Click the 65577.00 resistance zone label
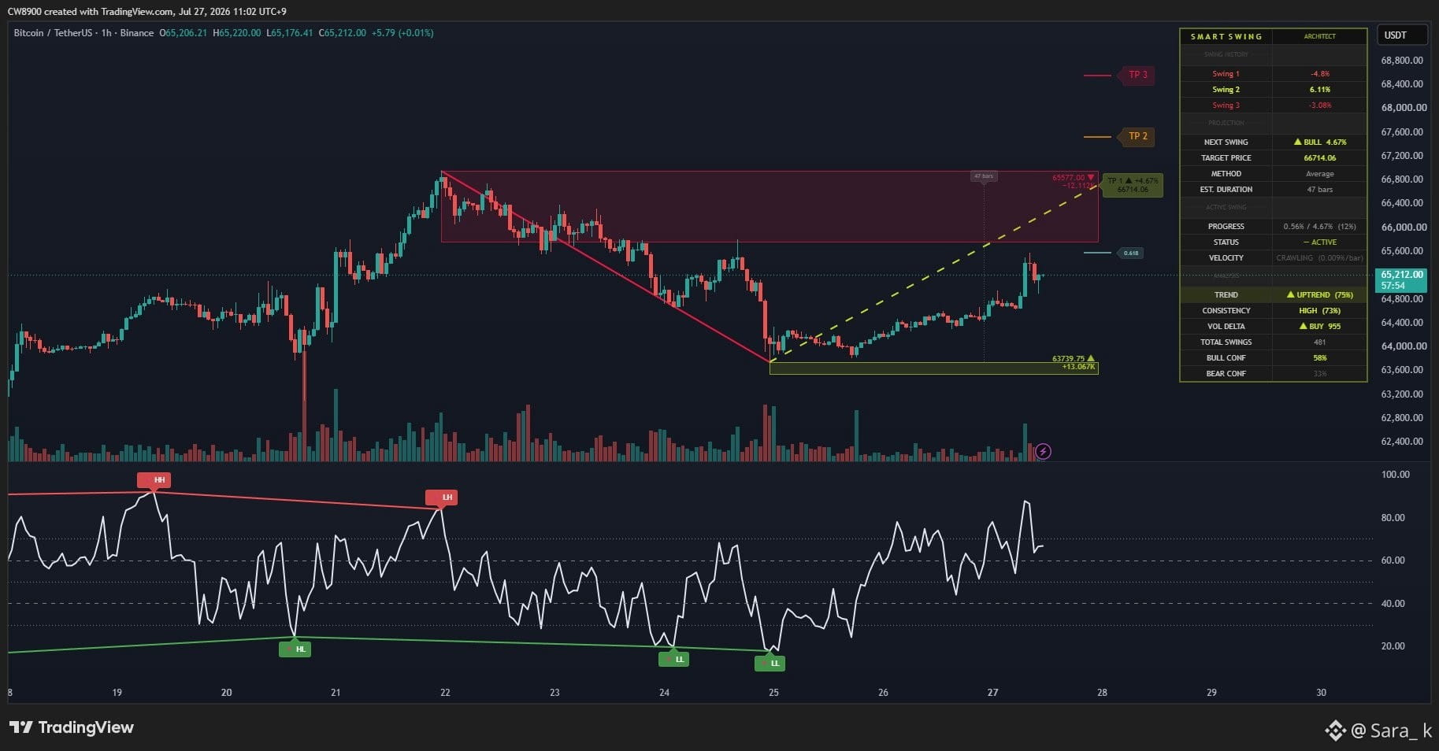This screenshot has height=751, width=1439. (x=1074, y=178)
